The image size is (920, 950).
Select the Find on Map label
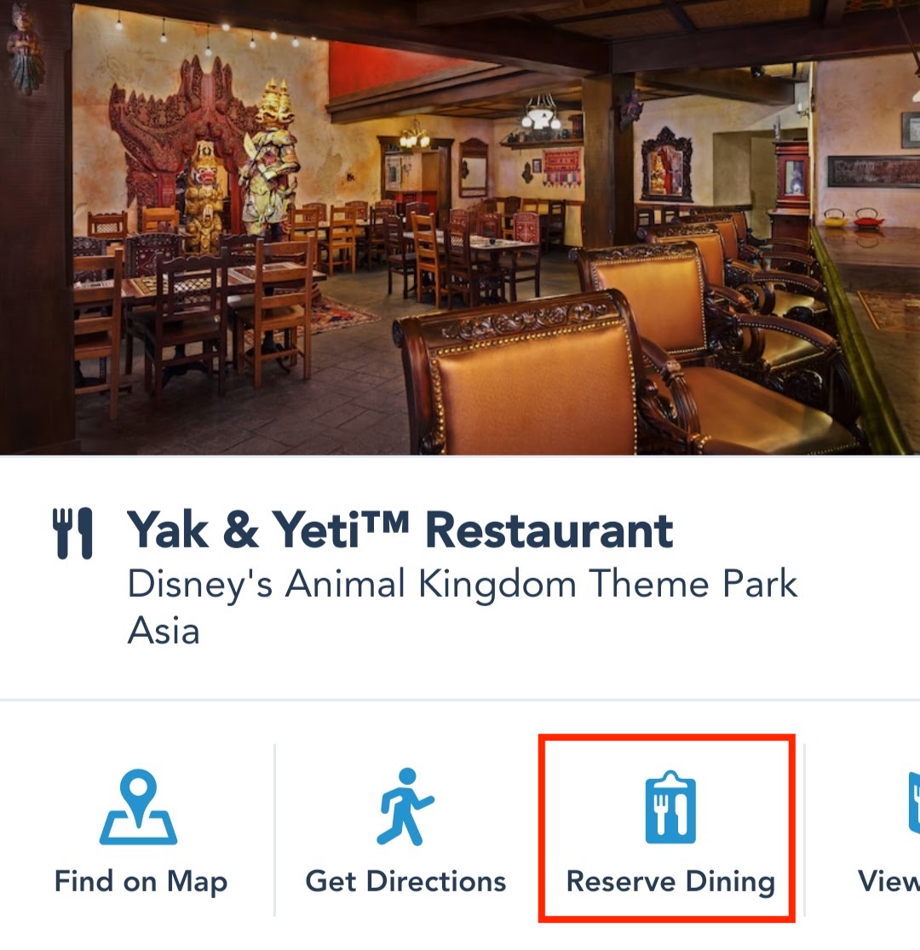pyautogui.click(x=141, y=882)
